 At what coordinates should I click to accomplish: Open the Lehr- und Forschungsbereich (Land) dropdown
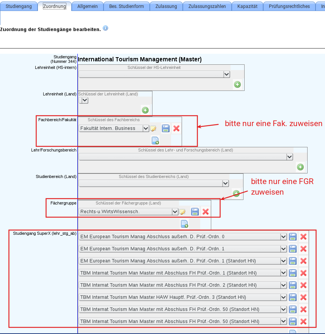click(186, 157)
